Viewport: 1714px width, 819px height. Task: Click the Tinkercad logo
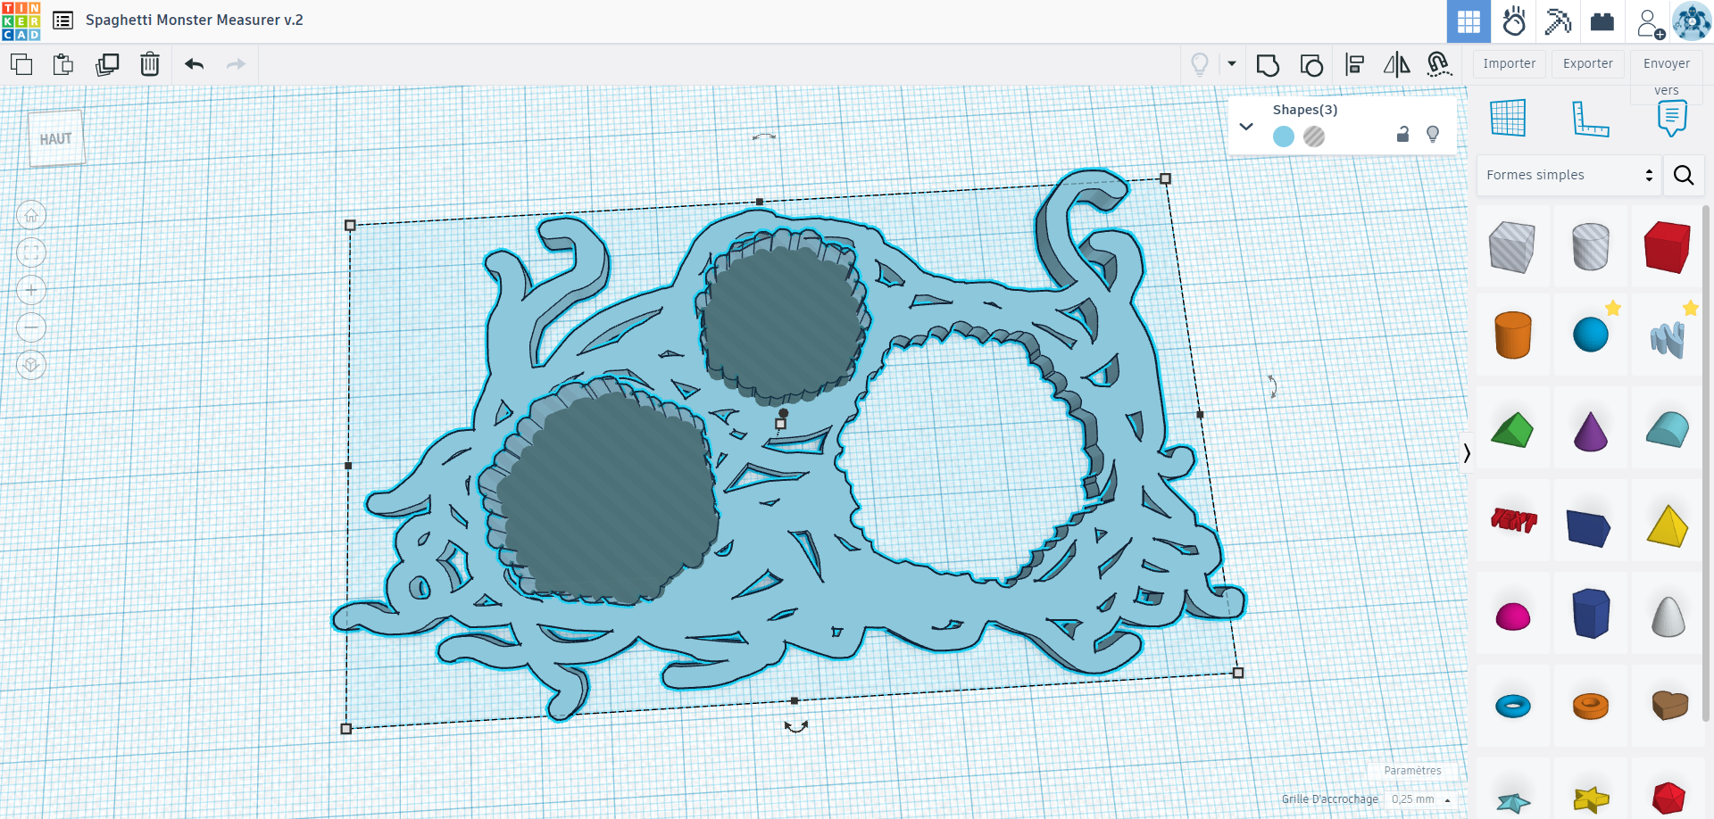(21, 21)
